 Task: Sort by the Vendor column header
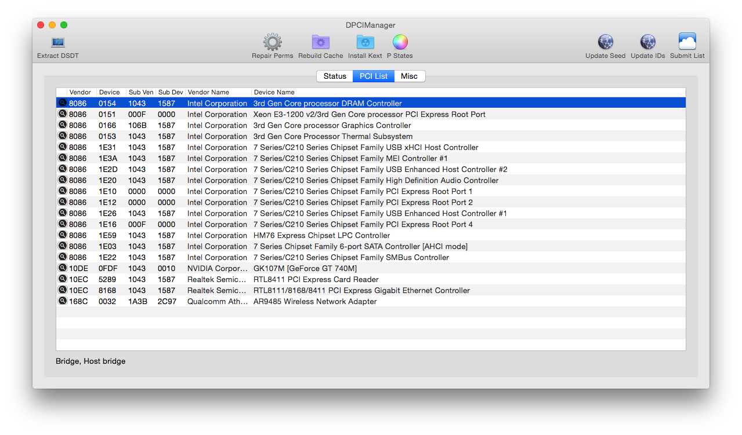pos(81,92)
